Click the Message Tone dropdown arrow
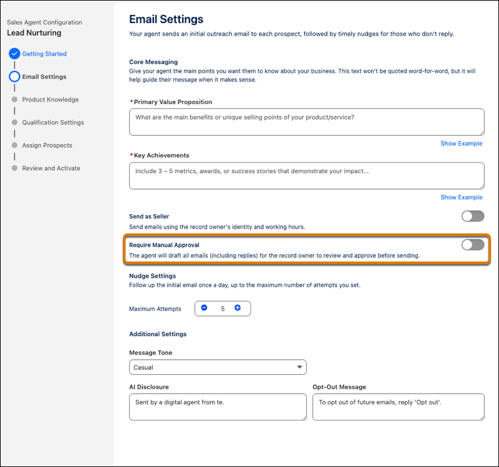The width and height of the screenshot is (499, 467). 299,367
